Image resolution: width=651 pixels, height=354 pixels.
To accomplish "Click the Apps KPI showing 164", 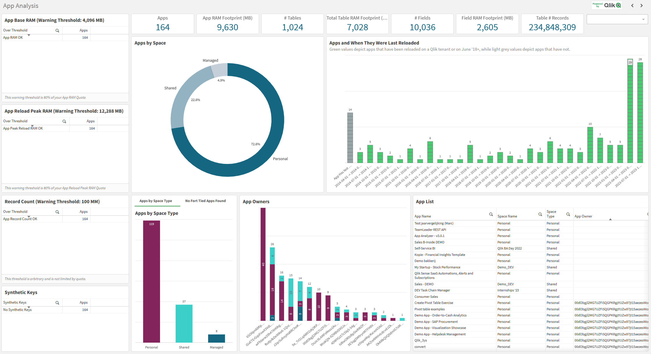I will click(162, 24).
